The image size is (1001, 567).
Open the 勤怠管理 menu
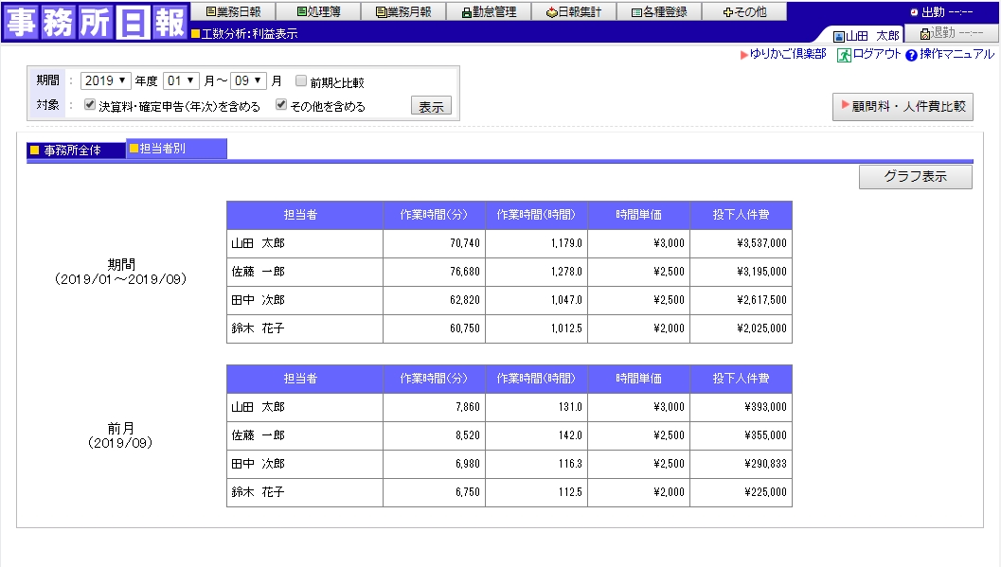tap(489, 11)
